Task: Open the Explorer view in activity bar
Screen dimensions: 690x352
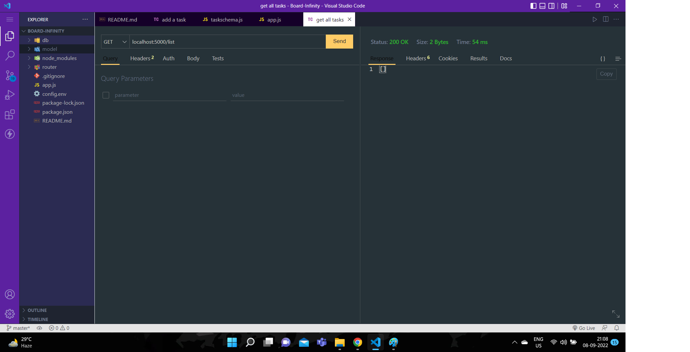Action: [10, 36]
